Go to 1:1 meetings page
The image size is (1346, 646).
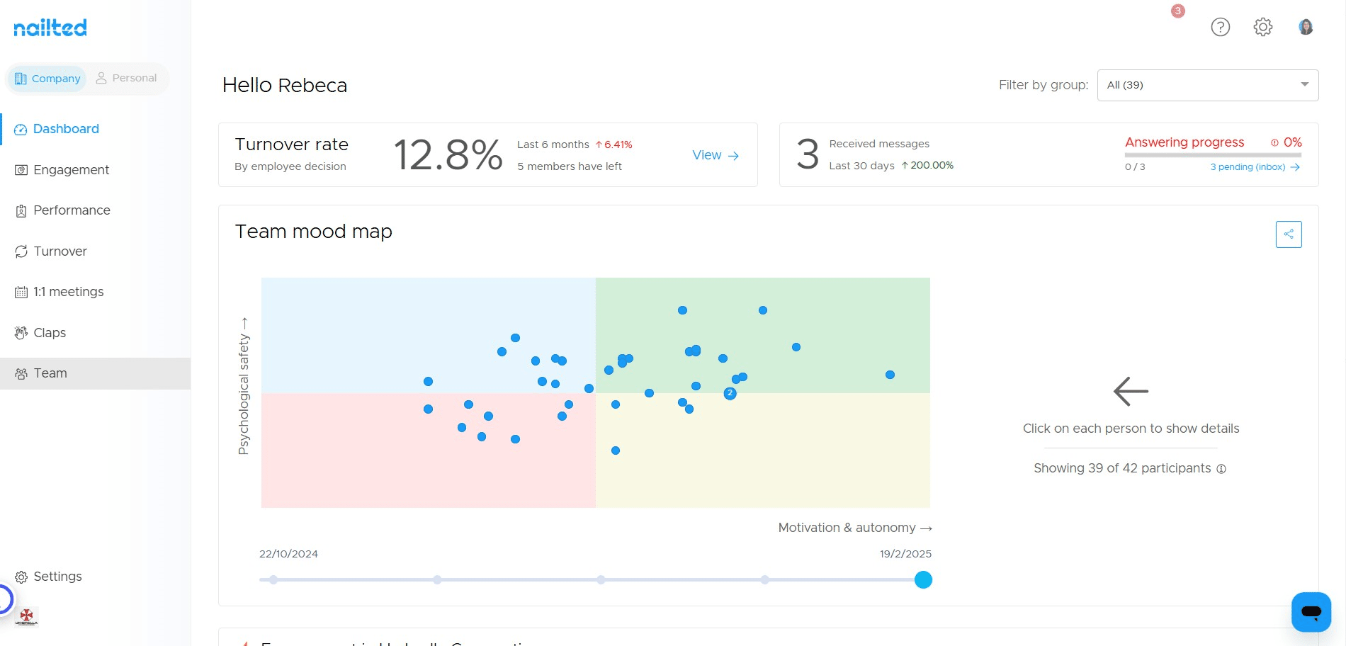68,292
